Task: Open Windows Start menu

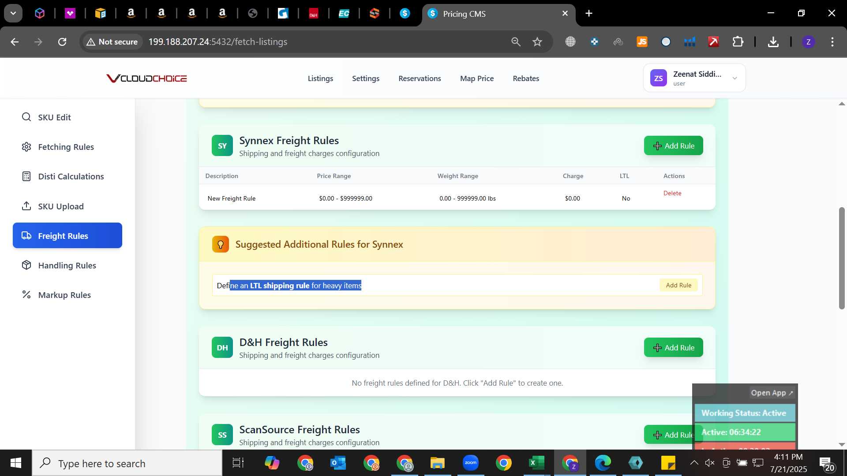Action: tap(16, 463)
